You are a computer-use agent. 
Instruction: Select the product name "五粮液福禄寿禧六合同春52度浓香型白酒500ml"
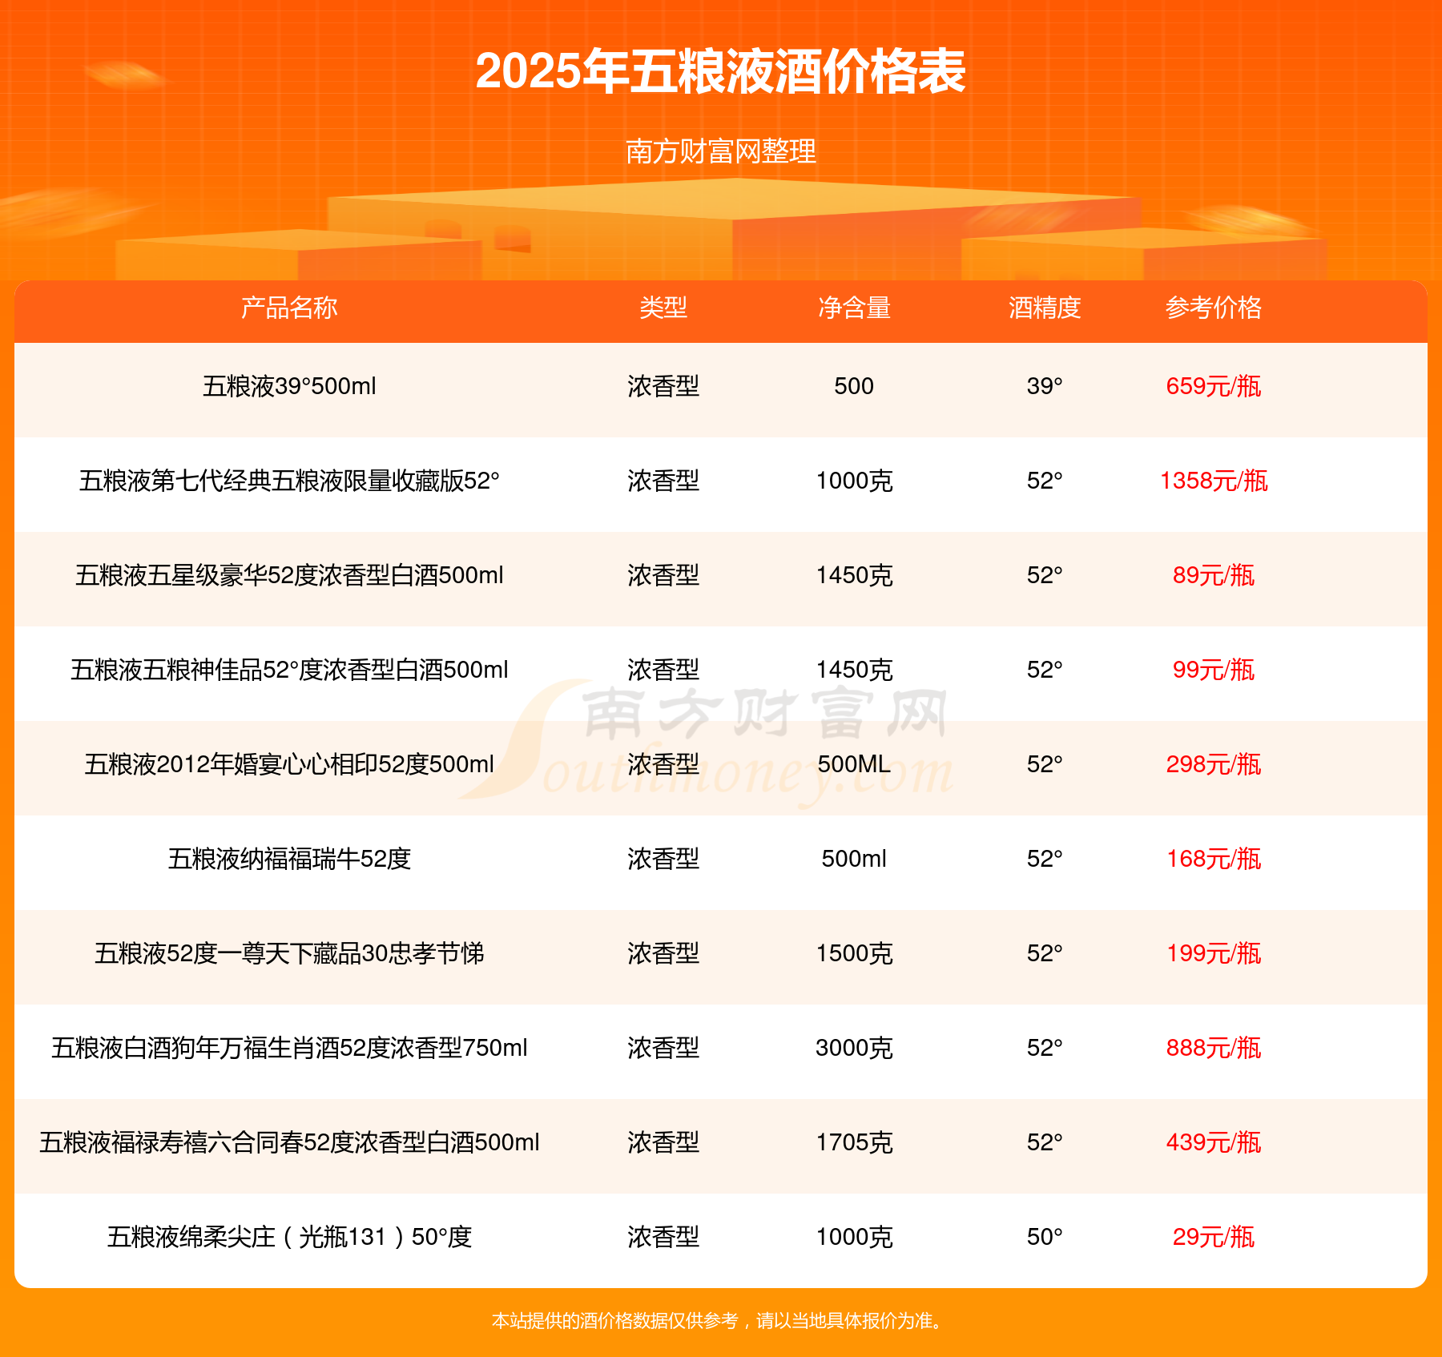coord(289,1142)
